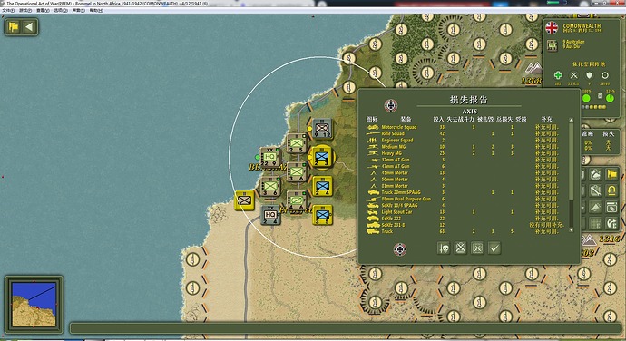Click the crosshair roundel atop loss report
Image resolution: width=626 pixels, height=341 pixels.
(390, 105)
